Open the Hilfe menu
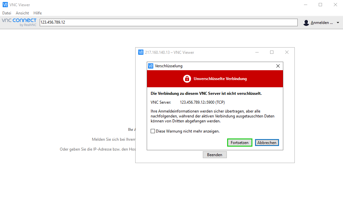 point(38,13)
